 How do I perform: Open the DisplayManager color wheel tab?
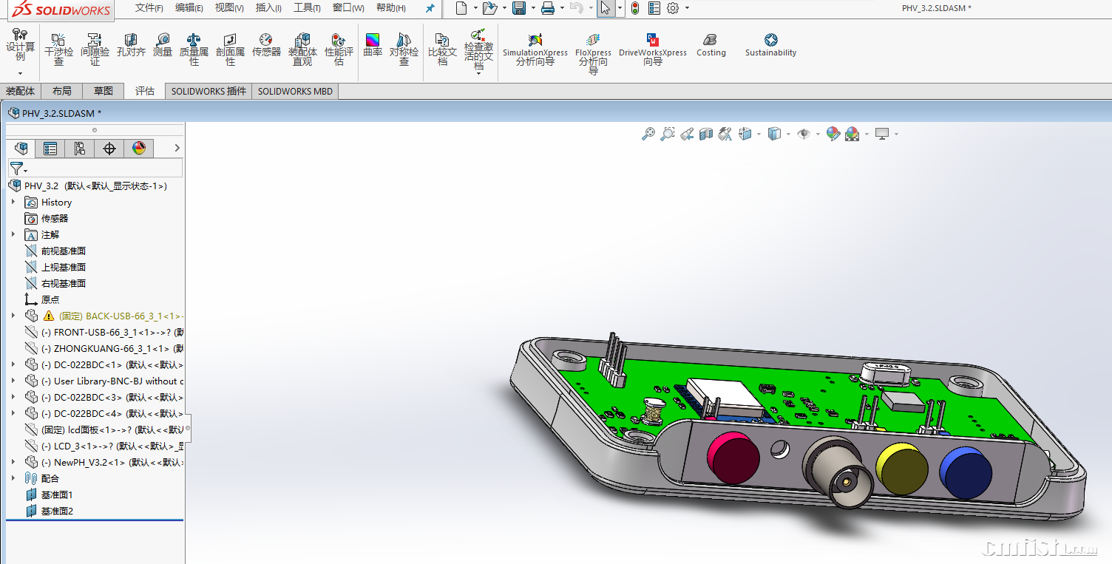(139, 149)
